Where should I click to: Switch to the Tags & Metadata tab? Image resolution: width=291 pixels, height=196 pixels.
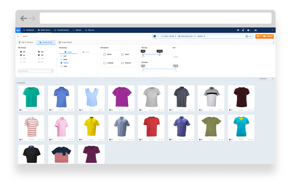(26, 42)
